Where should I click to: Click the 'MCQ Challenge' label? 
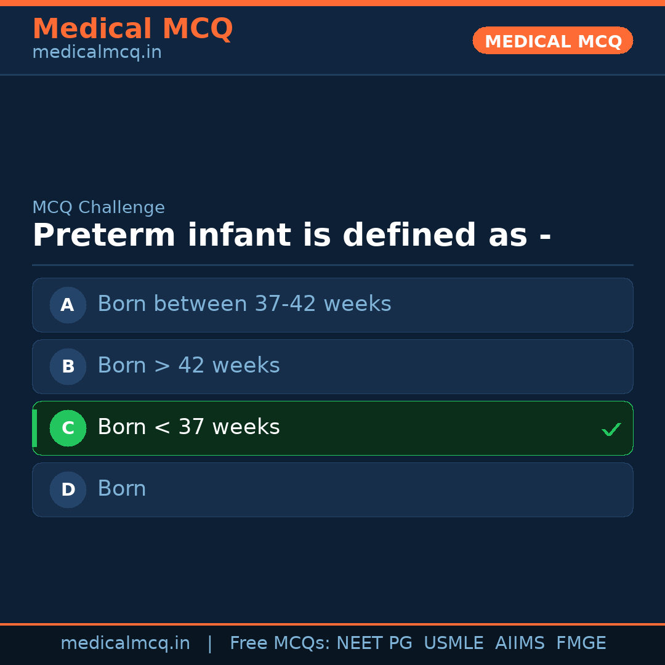pos(99,208)
